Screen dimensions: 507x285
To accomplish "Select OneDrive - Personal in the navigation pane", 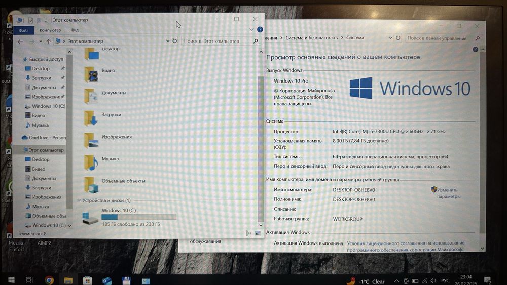I will tap(44, 138).
